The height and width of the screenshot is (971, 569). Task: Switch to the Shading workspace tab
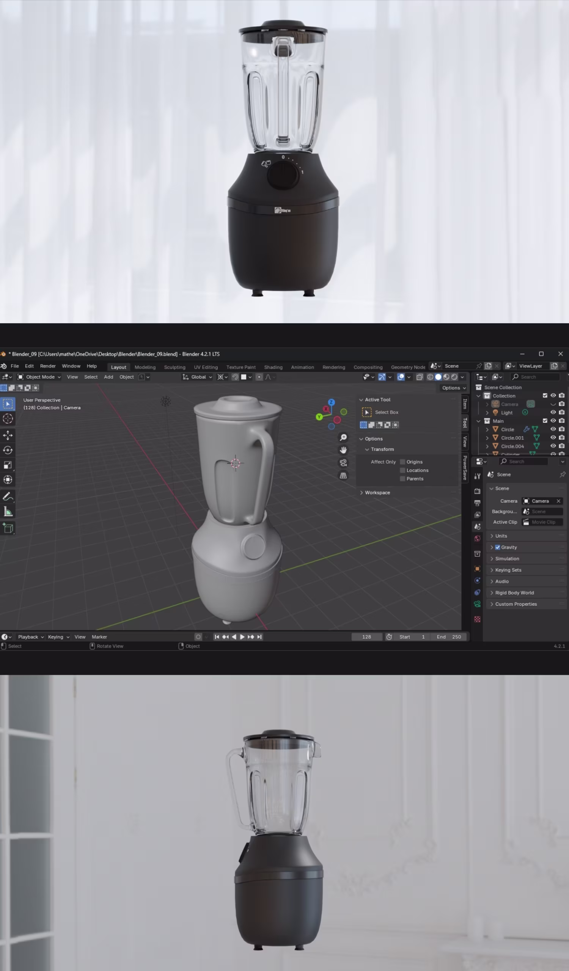[x=273, y=367]
